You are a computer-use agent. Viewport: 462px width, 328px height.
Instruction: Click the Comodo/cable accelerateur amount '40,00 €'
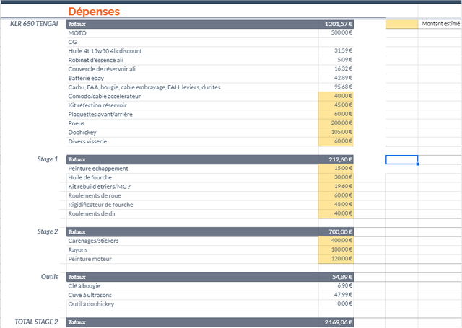pyautogui.click(x=336, y=96)
